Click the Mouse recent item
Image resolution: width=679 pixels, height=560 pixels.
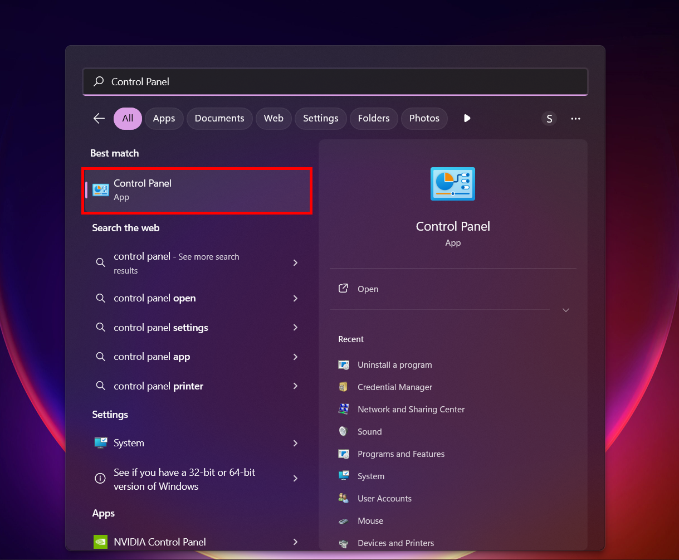click(x=370, y=520)
